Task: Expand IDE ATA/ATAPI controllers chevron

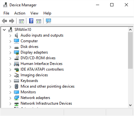Action: click(10, 70)
